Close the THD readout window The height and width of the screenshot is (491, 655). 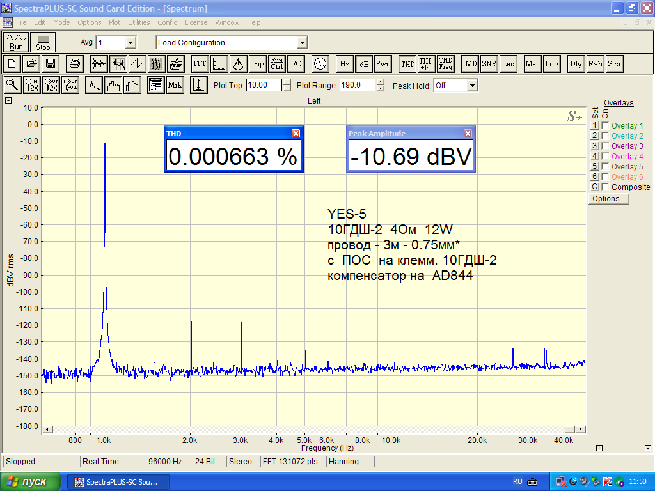(296, 133)
